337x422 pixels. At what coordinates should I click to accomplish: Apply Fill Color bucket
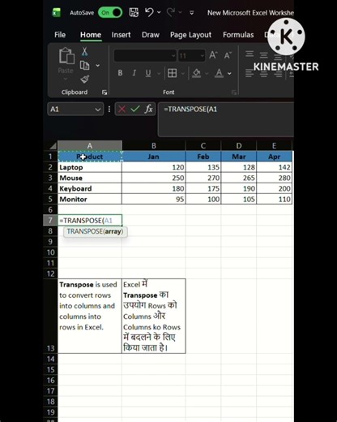[197, 73]
